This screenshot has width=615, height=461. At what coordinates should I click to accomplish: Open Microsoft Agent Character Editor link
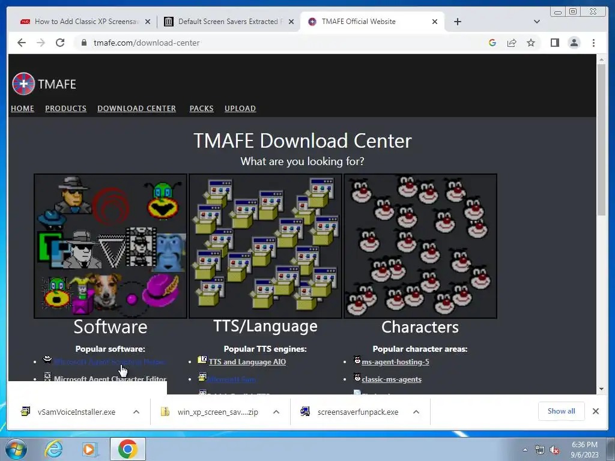click(111, 379)
